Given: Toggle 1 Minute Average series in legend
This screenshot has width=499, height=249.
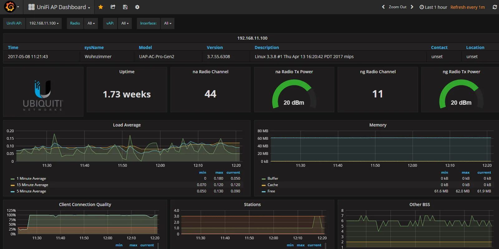Looking at the screenshot, I should pos(31,178).
